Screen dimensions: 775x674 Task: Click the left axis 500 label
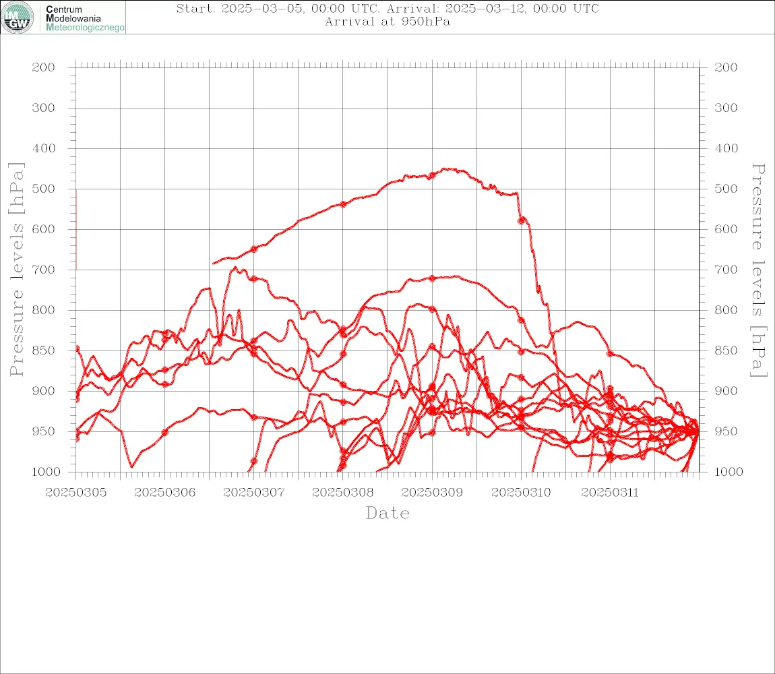43,189
